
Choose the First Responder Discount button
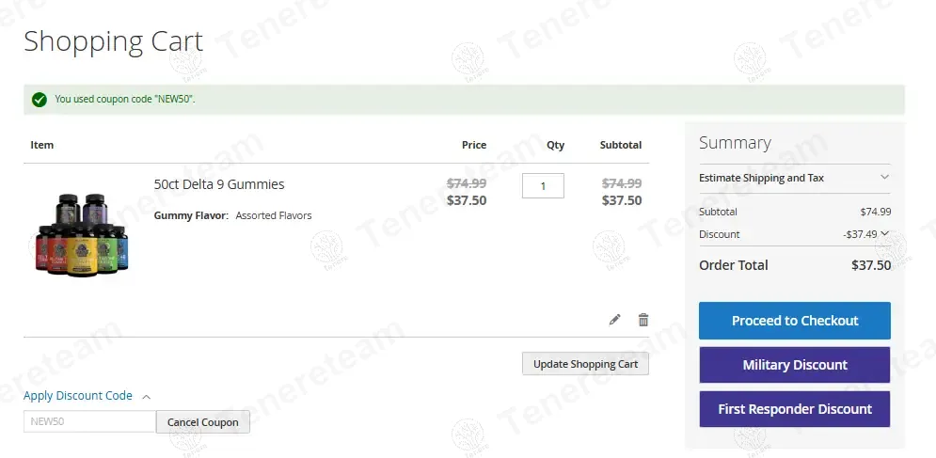tap(794, 409)
